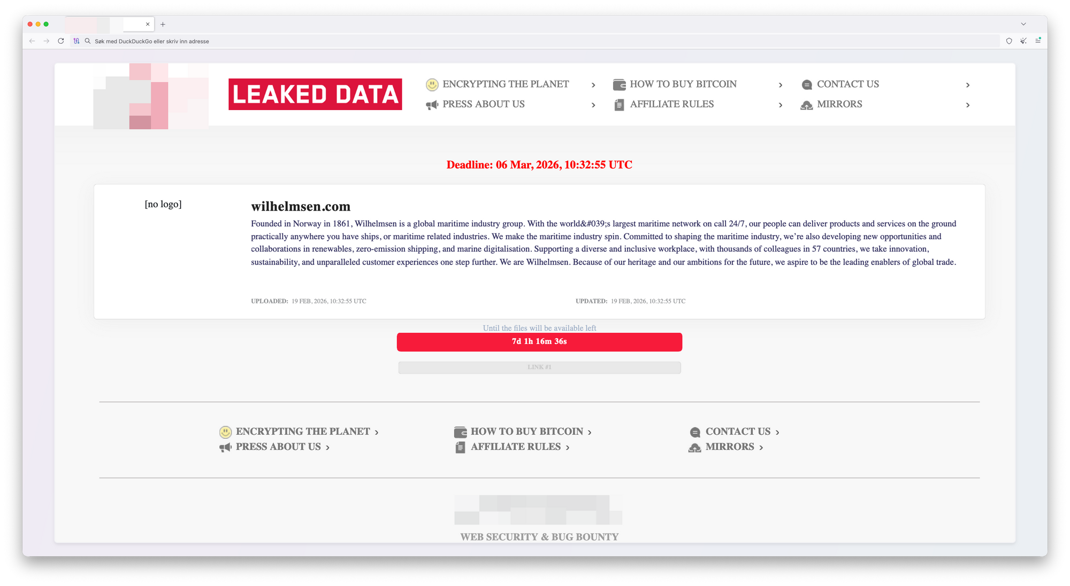Click the cloud icon beside header Mirrors
Viewport: 1070px width, 586px height.
pos(806,105)
